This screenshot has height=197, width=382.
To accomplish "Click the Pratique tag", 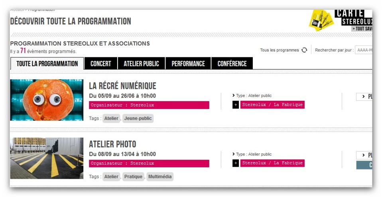I will tap(133, 177).
